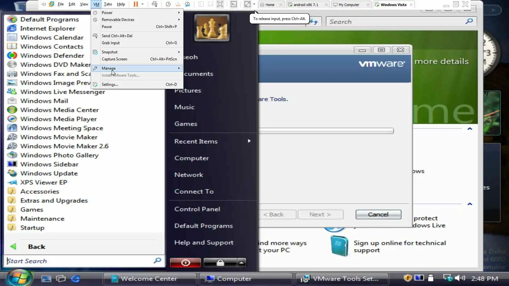Open Help and Support
This screenshot has width=509, height=286.
[204, 242]
